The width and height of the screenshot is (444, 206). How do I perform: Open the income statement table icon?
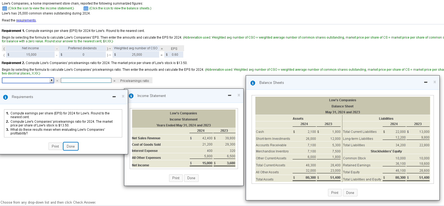pos(5,9)
